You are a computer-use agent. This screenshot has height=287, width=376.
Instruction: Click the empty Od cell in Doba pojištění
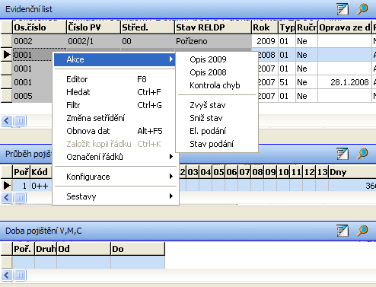pyautogui.click(x=84, y=263)
